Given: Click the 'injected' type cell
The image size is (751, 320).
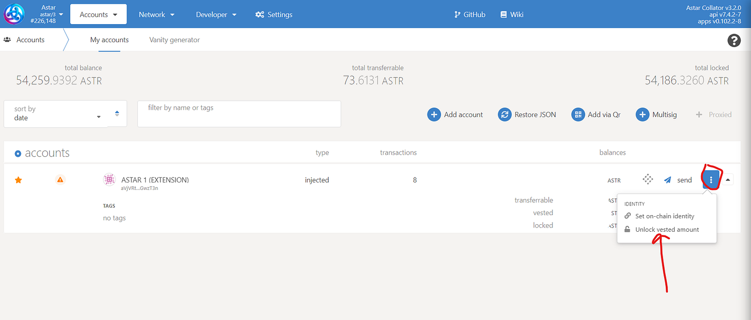Looking at the screenshot, I should point(317,180).
